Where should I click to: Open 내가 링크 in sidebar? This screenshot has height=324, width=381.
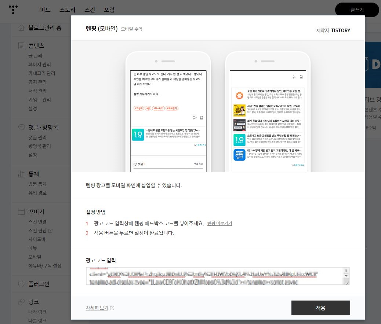(x=37, y=312)
